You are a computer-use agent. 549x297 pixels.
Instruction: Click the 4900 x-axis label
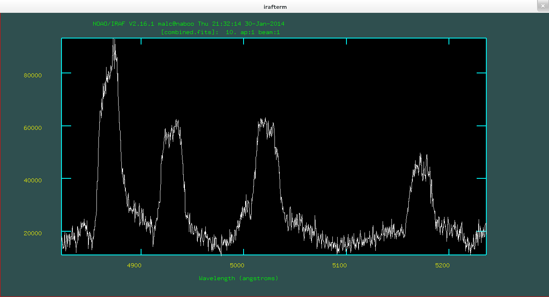click(x=134, y=265)
